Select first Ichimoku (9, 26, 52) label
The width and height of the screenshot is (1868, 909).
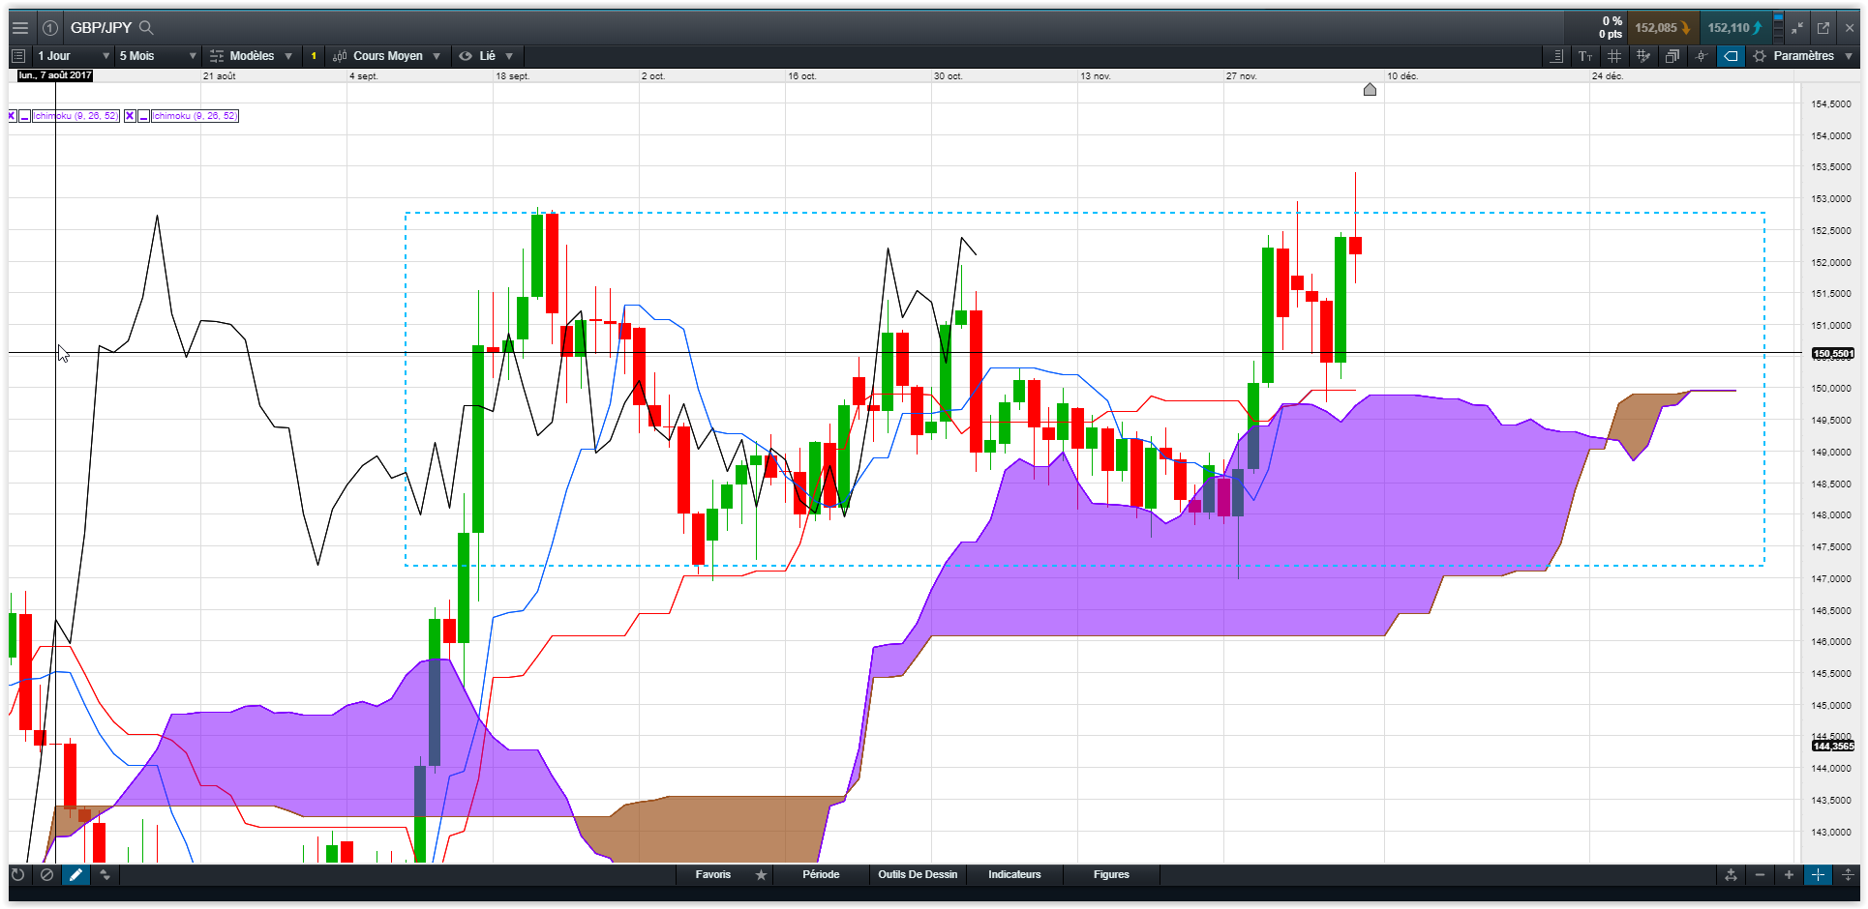75,116
